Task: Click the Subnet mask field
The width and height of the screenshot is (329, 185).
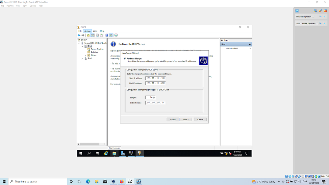Action: [x=156, y=103]
